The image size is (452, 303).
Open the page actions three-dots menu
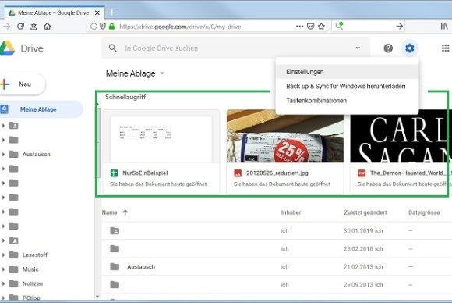[x=300, y=27]
